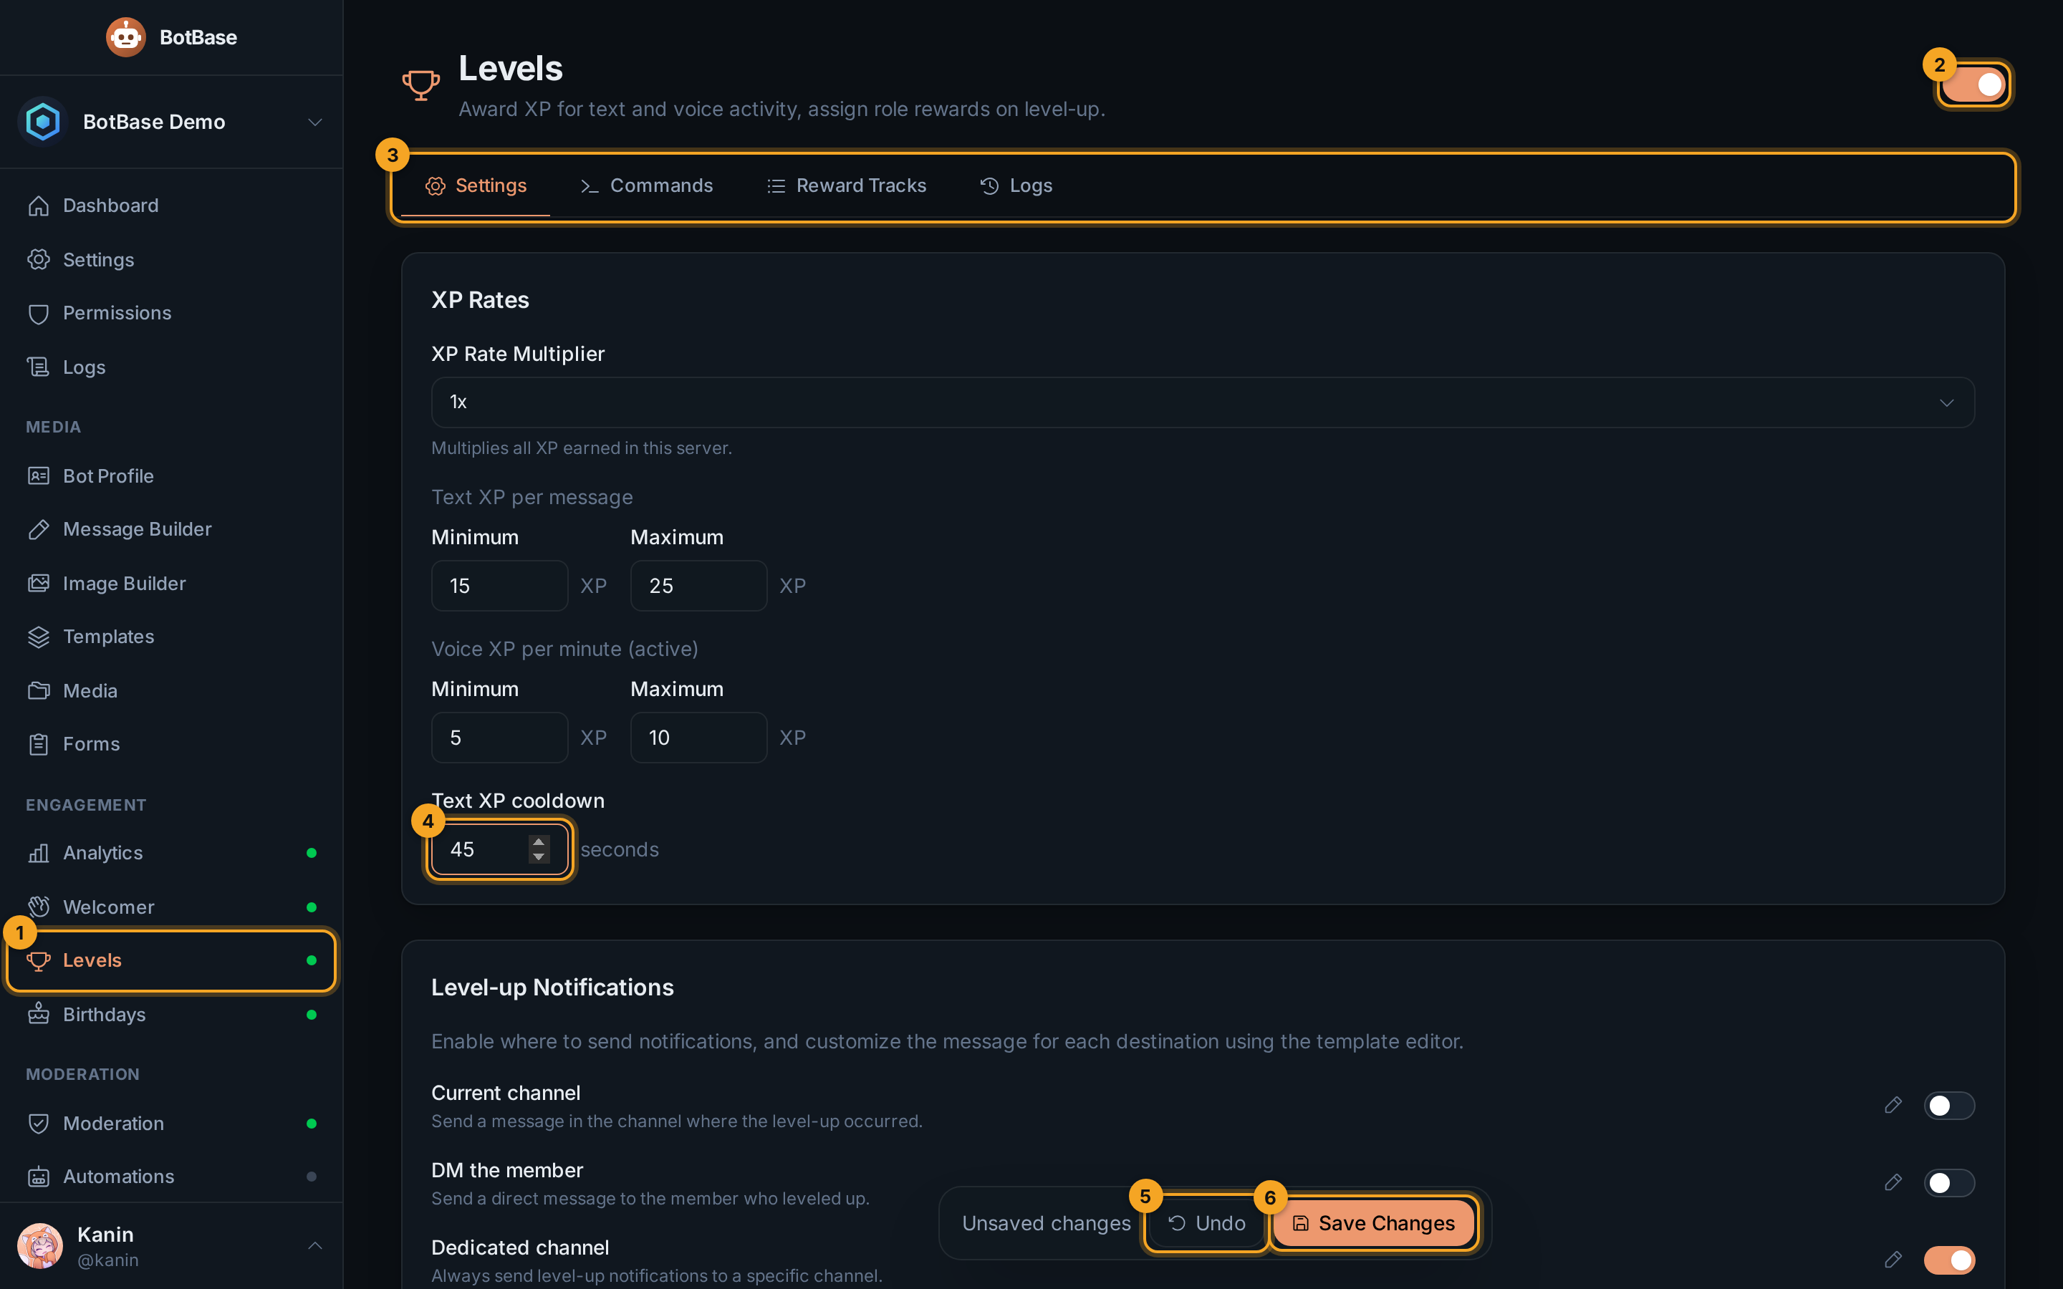The image size is (2063, 1289).
Task: Turn on DM the member notifications
Action: (1949, 1183)
